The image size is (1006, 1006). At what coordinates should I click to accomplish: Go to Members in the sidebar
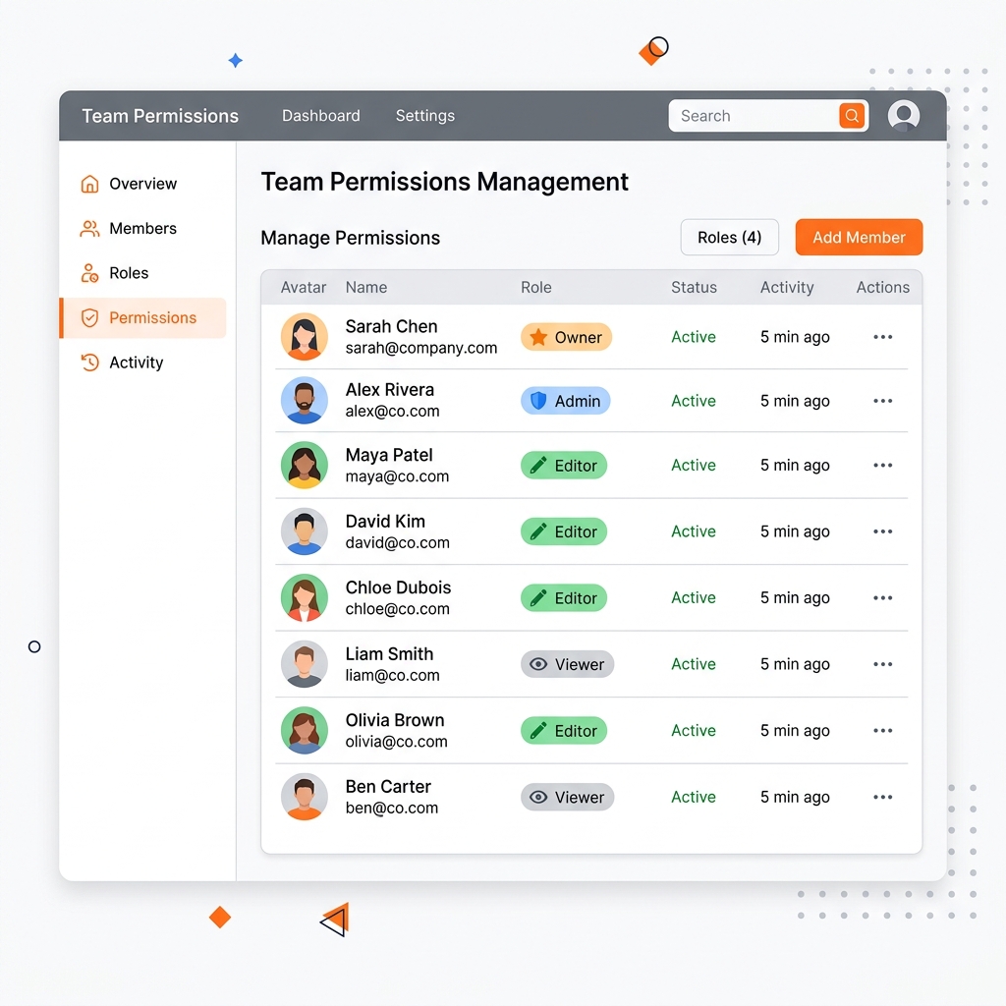tap(142, 228)
